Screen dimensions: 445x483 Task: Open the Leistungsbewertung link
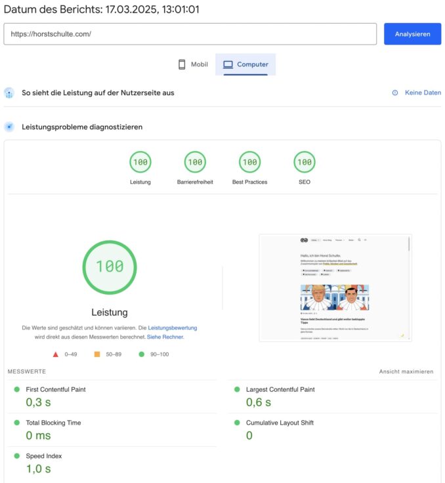click(x=172, y=327)
